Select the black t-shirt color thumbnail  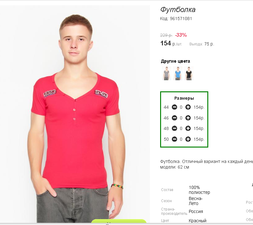click(189, 73)
